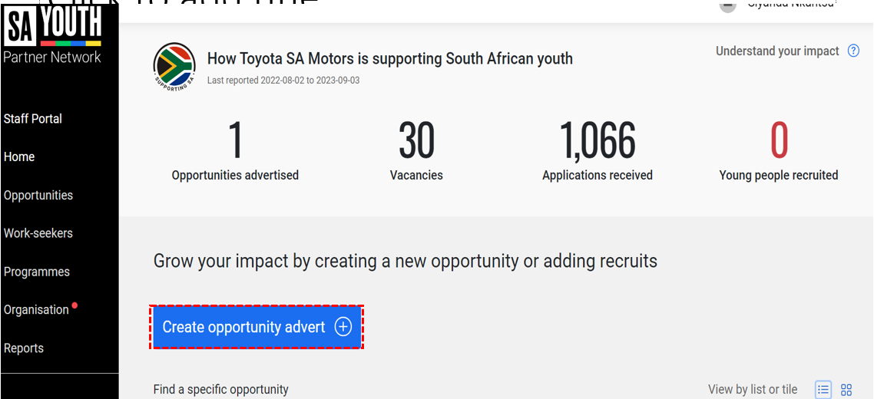Open Staff Portal in sidebar
This screenshot has width=874, height=399.
pyautogui.click(x=33, y=119)
